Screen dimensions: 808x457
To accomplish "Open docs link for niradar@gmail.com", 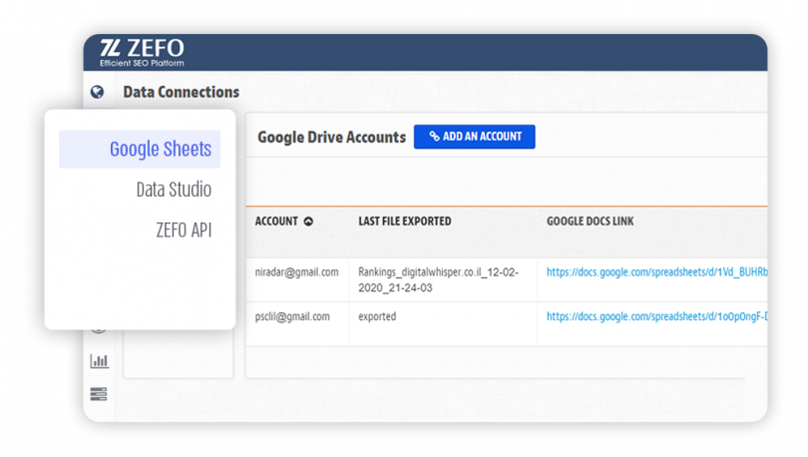I will click(657, 272).
